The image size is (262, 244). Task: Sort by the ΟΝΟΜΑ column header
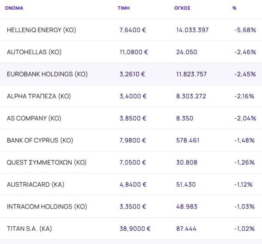coord(14,8)
